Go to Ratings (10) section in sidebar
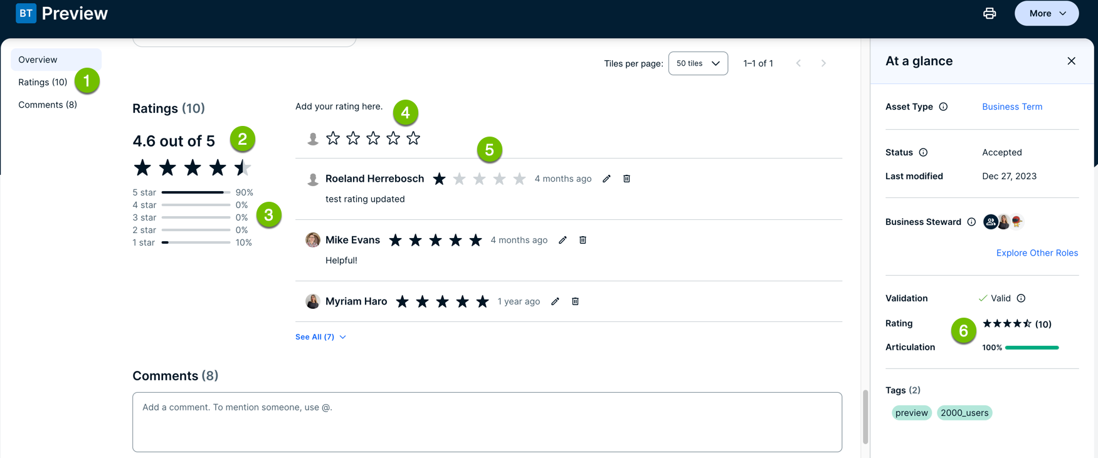The image size is (1098, 458). pos(43,82)
